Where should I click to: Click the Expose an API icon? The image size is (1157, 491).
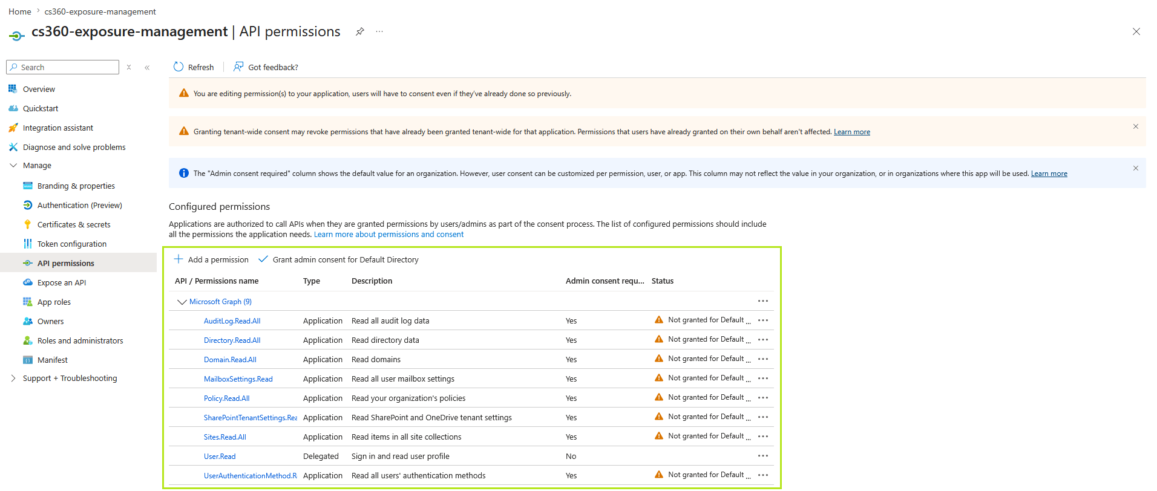coord(27,282)
